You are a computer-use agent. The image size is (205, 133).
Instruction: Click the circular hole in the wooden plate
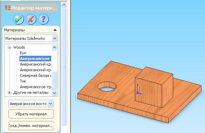107,86
